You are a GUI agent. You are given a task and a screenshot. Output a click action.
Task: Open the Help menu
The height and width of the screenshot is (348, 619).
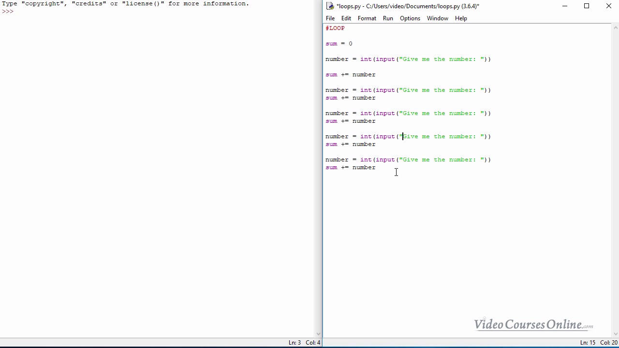[x=461, y=18]
